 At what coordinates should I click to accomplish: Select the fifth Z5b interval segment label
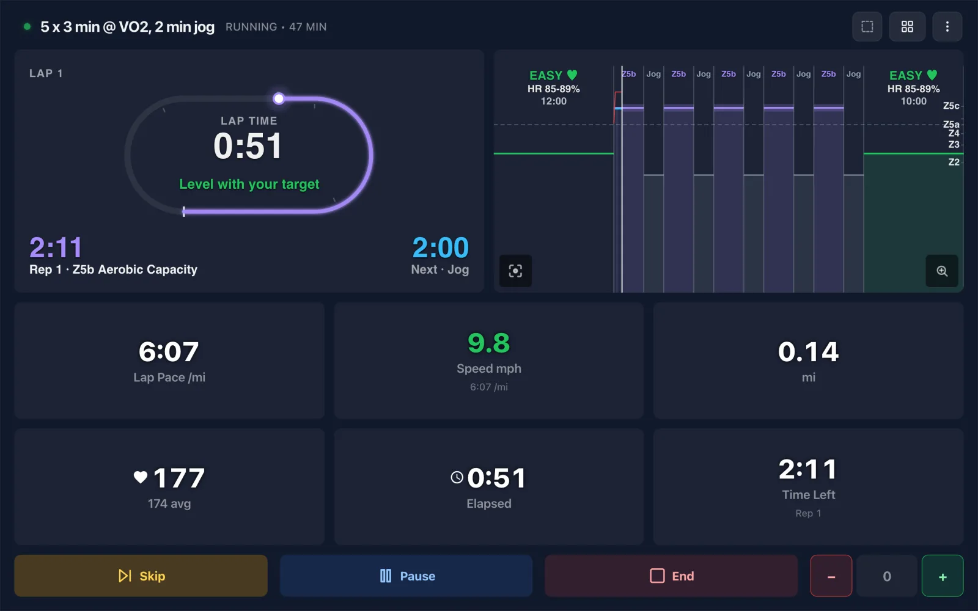coord(829,74)
